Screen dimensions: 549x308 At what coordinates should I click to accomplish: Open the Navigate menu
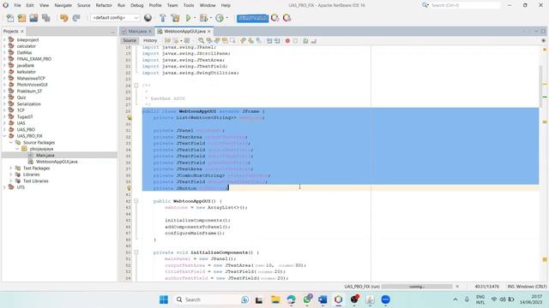[x=63, y=5]
